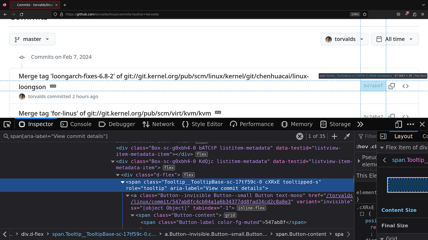
Task: Open Firefox's tracking protection shield icon
Action: coord(56,14)
